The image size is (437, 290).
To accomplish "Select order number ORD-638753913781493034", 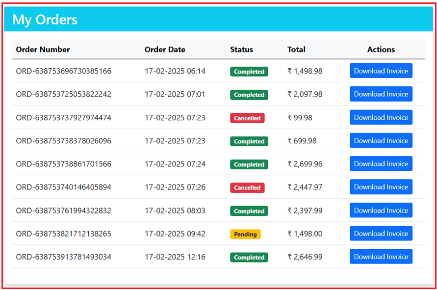I will [x=64, y=257].
